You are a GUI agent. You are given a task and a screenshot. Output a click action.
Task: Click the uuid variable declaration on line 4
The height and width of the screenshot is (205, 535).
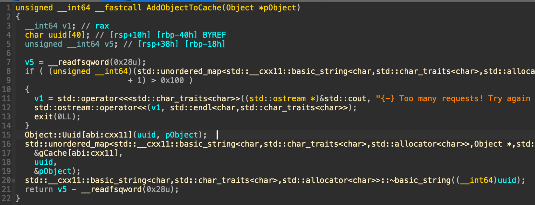57,35
